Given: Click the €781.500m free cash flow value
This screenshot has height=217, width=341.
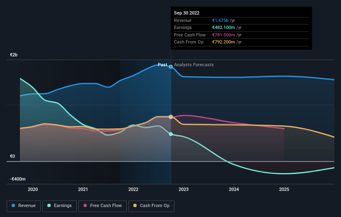Looking at the screenshot, I should [x=223, y=35].
